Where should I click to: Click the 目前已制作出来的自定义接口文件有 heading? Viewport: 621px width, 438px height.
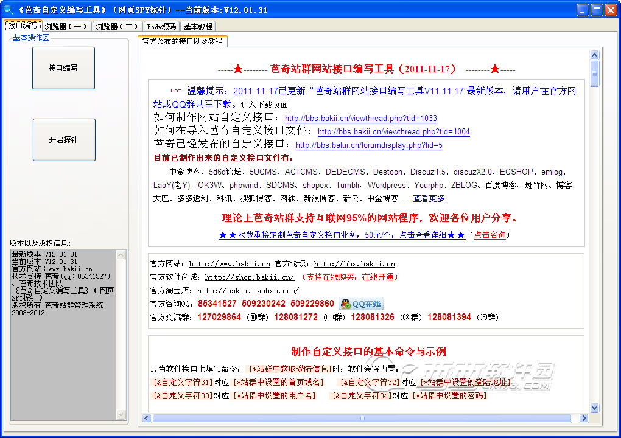pyautogui.click(x=224, y=158)
